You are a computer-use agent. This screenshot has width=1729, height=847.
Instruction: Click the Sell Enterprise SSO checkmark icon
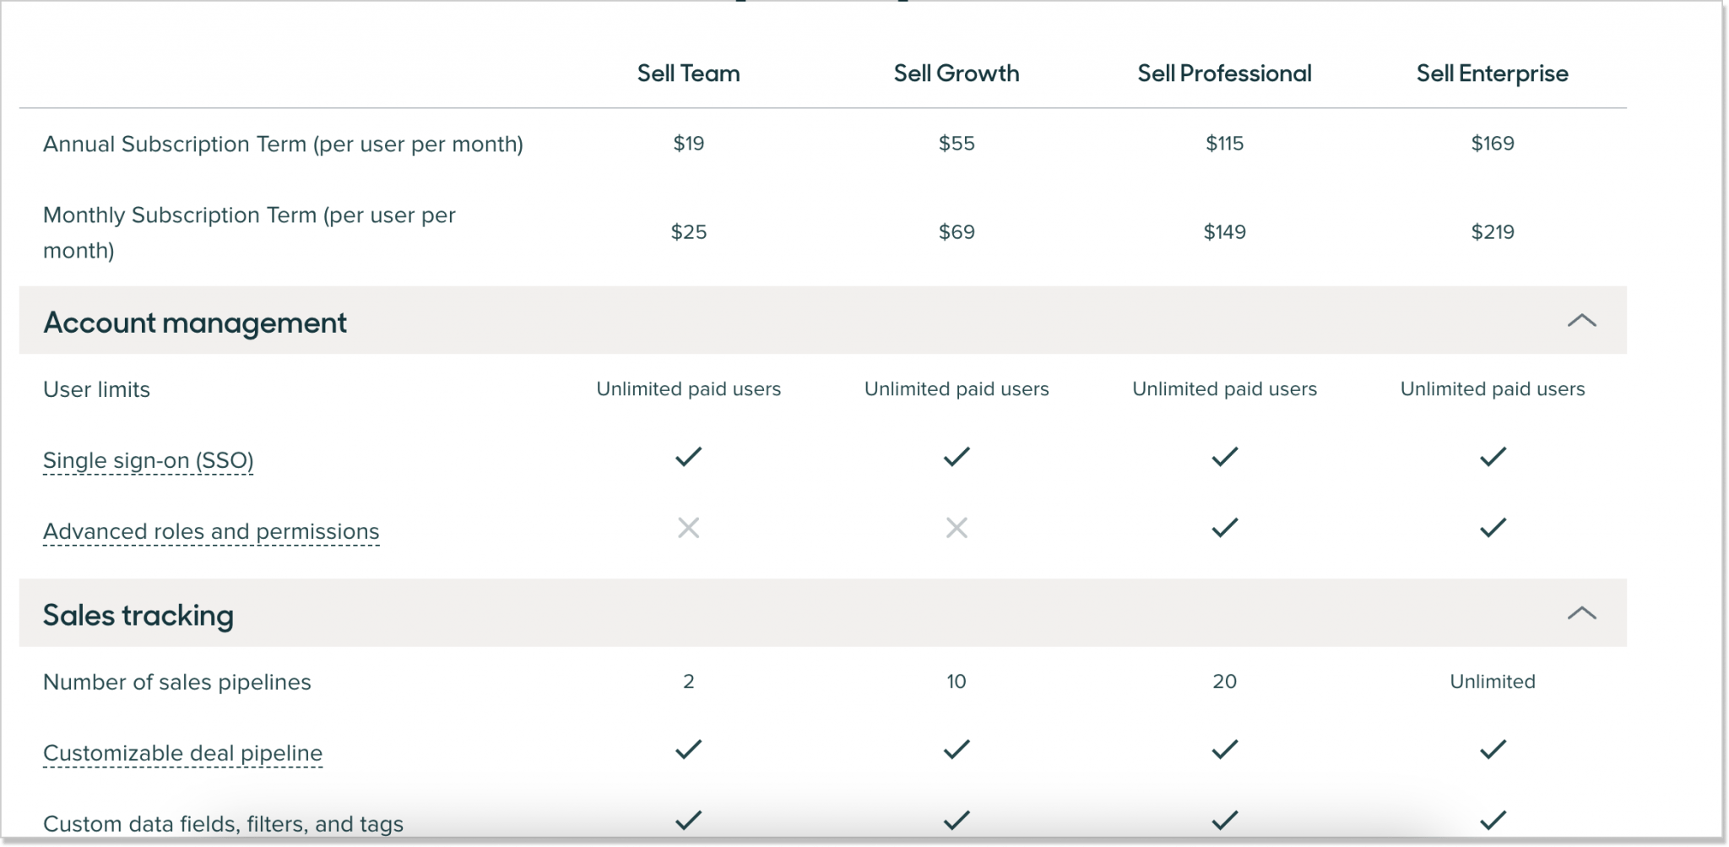(x=1493, y=457)
